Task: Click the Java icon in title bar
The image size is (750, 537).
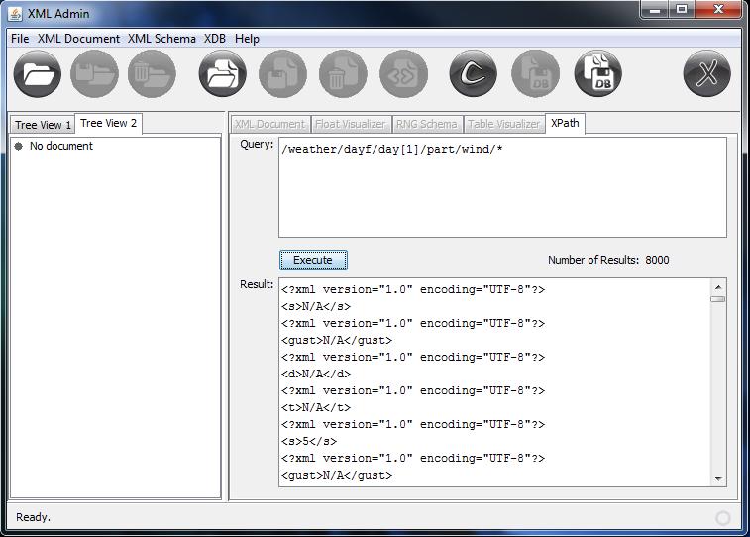Action: pos(15,14)
